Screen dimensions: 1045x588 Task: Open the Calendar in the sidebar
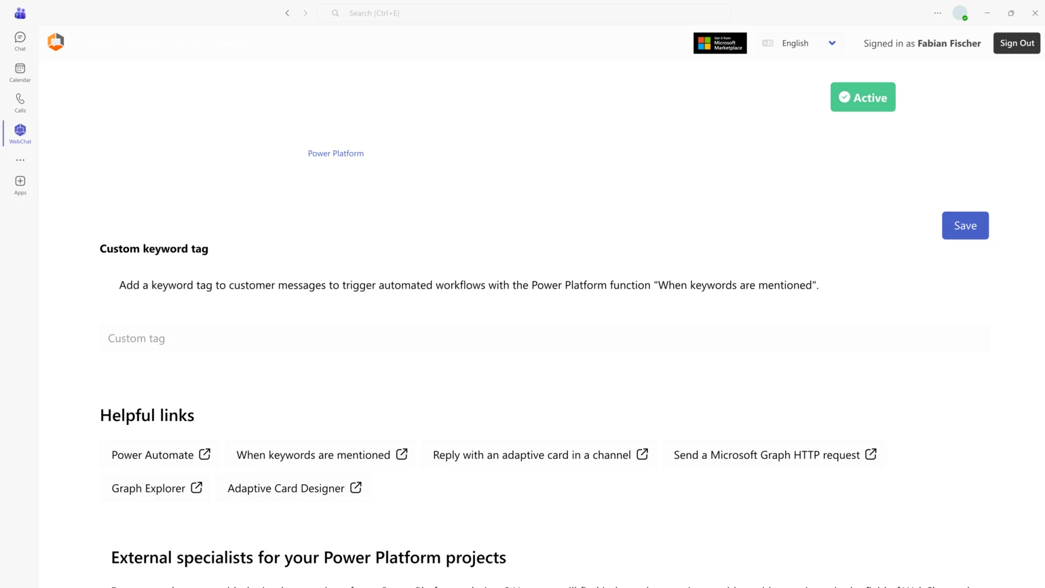pyautogui.click(x=20, y=72)
